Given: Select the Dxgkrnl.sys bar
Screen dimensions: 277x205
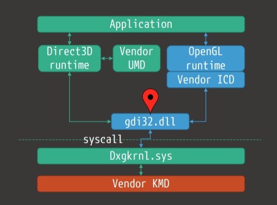Looking at the screenshot, I should [141, 156].
